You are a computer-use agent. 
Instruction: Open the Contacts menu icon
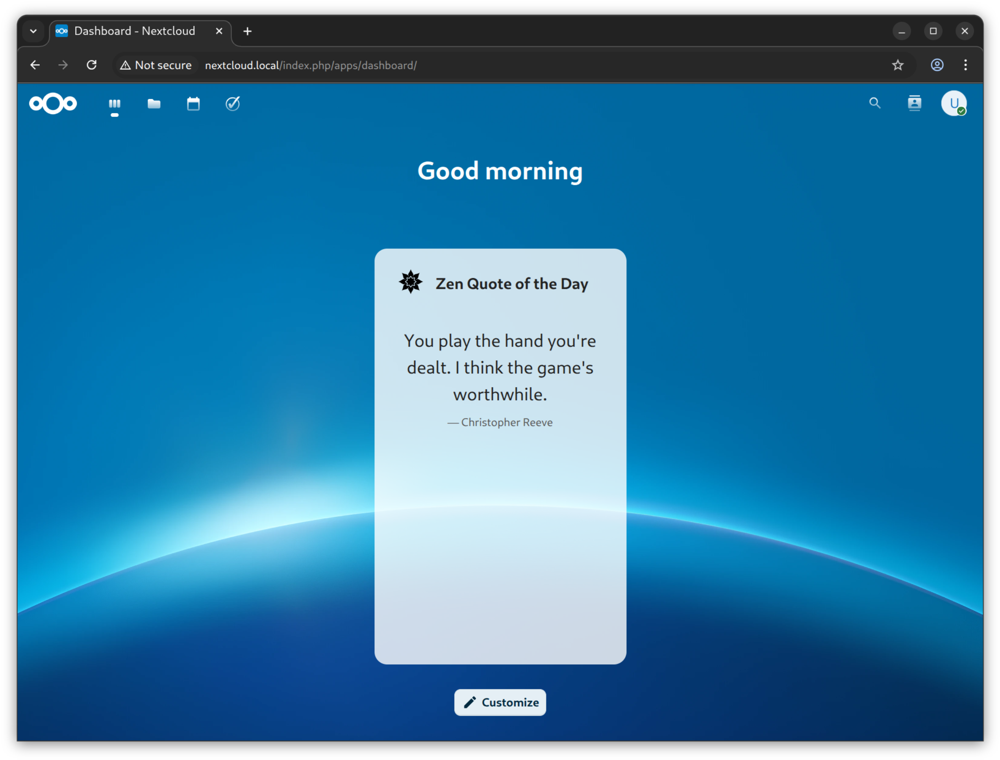[x=914, y=104]
